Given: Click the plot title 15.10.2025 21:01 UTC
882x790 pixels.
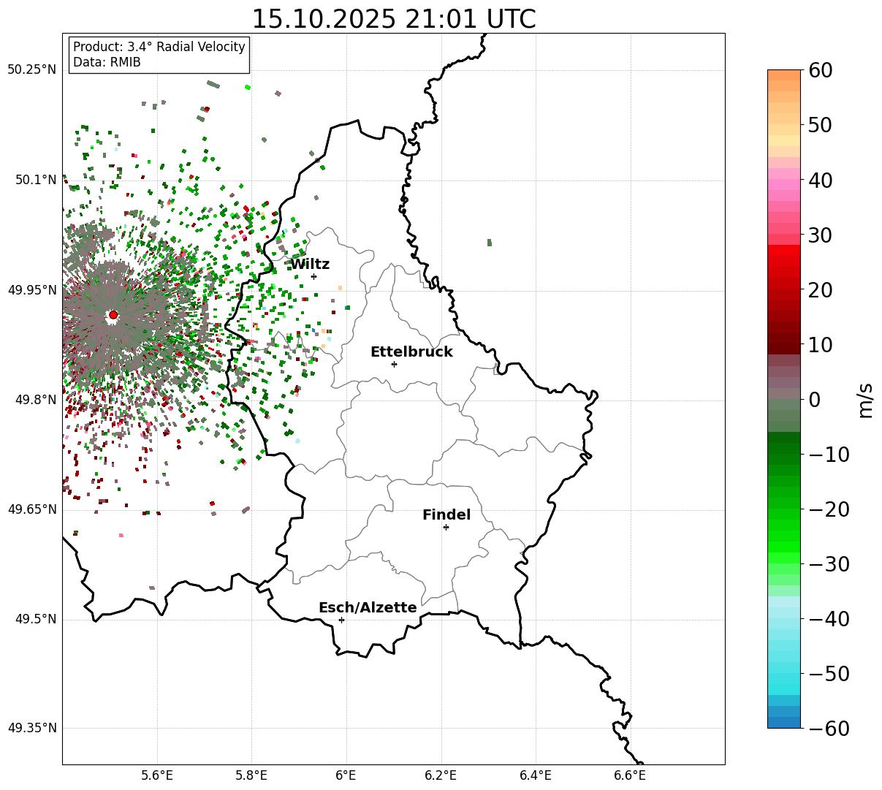Looking at the screenshot, I should [393, 19].
